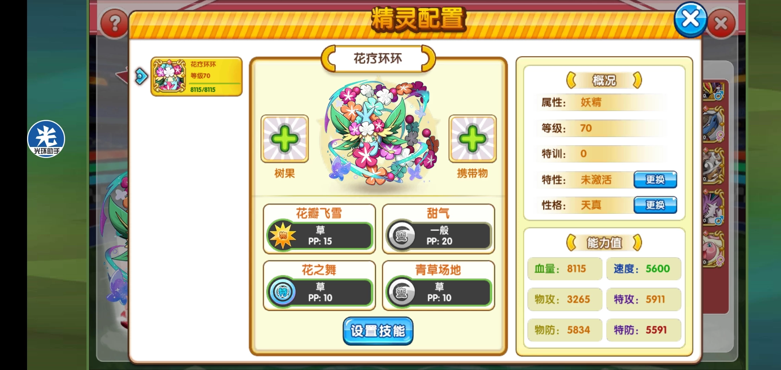This screenshot has height=370, width=781.
Task: Add a berry in the 树果 slot
Action: click(285, 139)
